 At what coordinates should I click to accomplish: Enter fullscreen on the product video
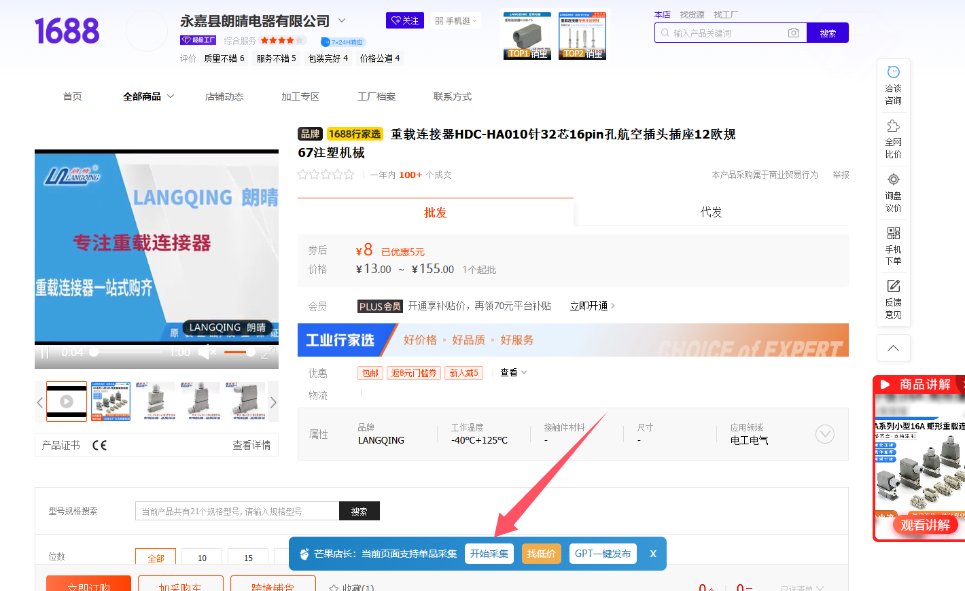coord(268,353)
